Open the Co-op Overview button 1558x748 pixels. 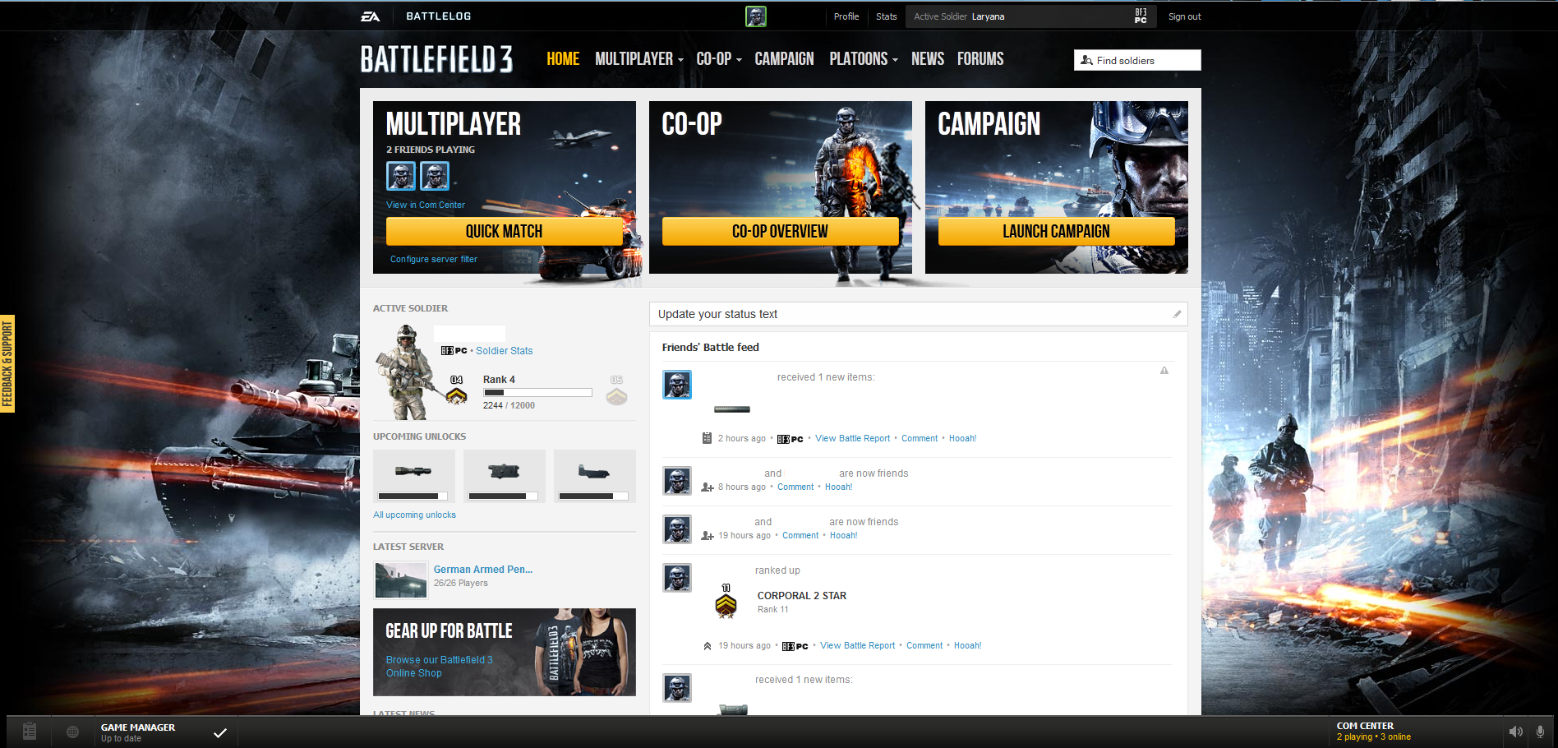[780, 231]
